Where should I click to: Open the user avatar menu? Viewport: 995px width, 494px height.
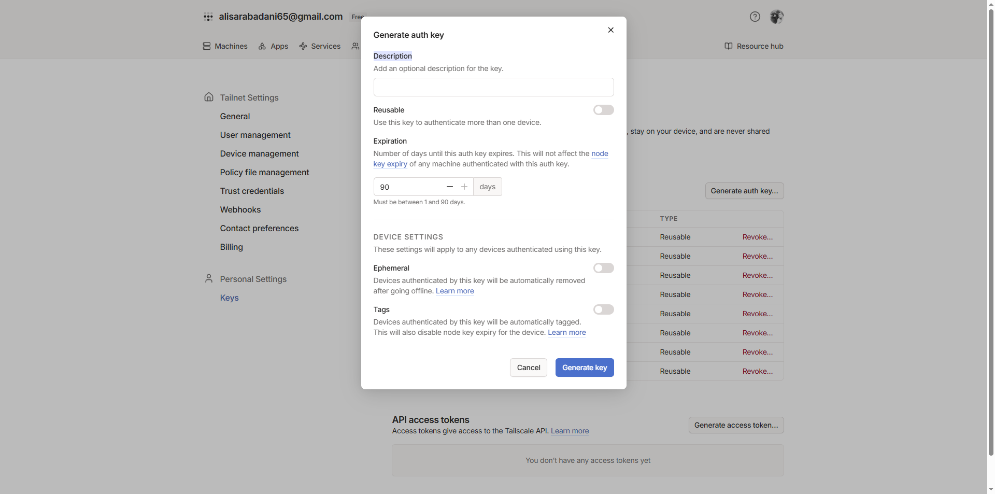(776, 17)
